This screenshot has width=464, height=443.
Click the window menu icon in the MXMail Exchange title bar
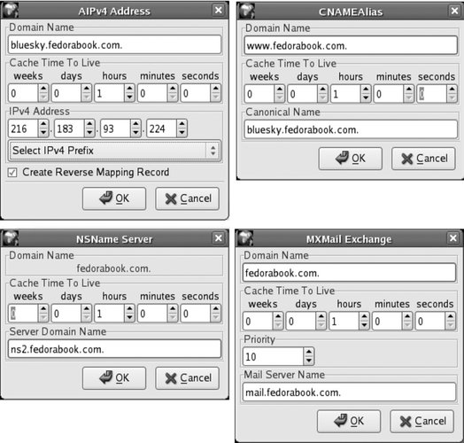point(245,238)
